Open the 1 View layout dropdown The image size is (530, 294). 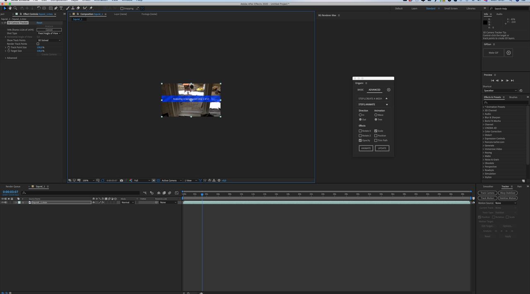point(190,180)
